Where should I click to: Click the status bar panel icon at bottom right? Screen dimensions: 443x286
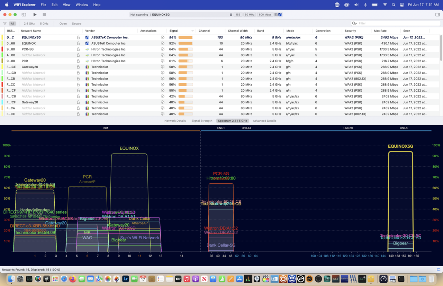point(439,270)
